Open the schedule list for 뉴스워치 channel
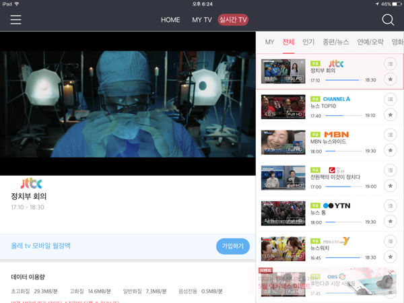This screenshot has width=404, height=303. click(x=391, y=242)
